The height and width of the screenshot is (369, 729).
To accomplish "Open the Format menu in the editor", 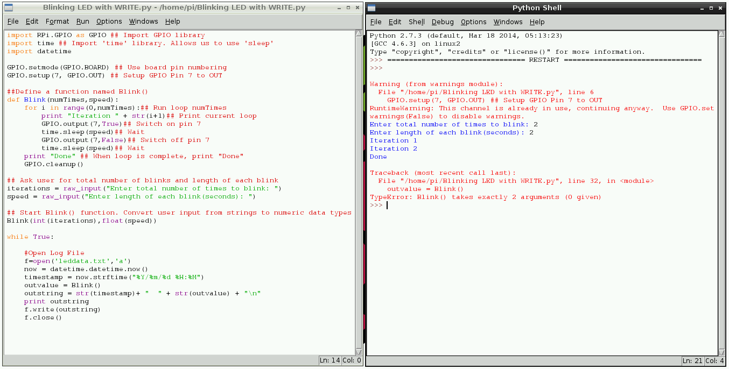I will point(57,22).
